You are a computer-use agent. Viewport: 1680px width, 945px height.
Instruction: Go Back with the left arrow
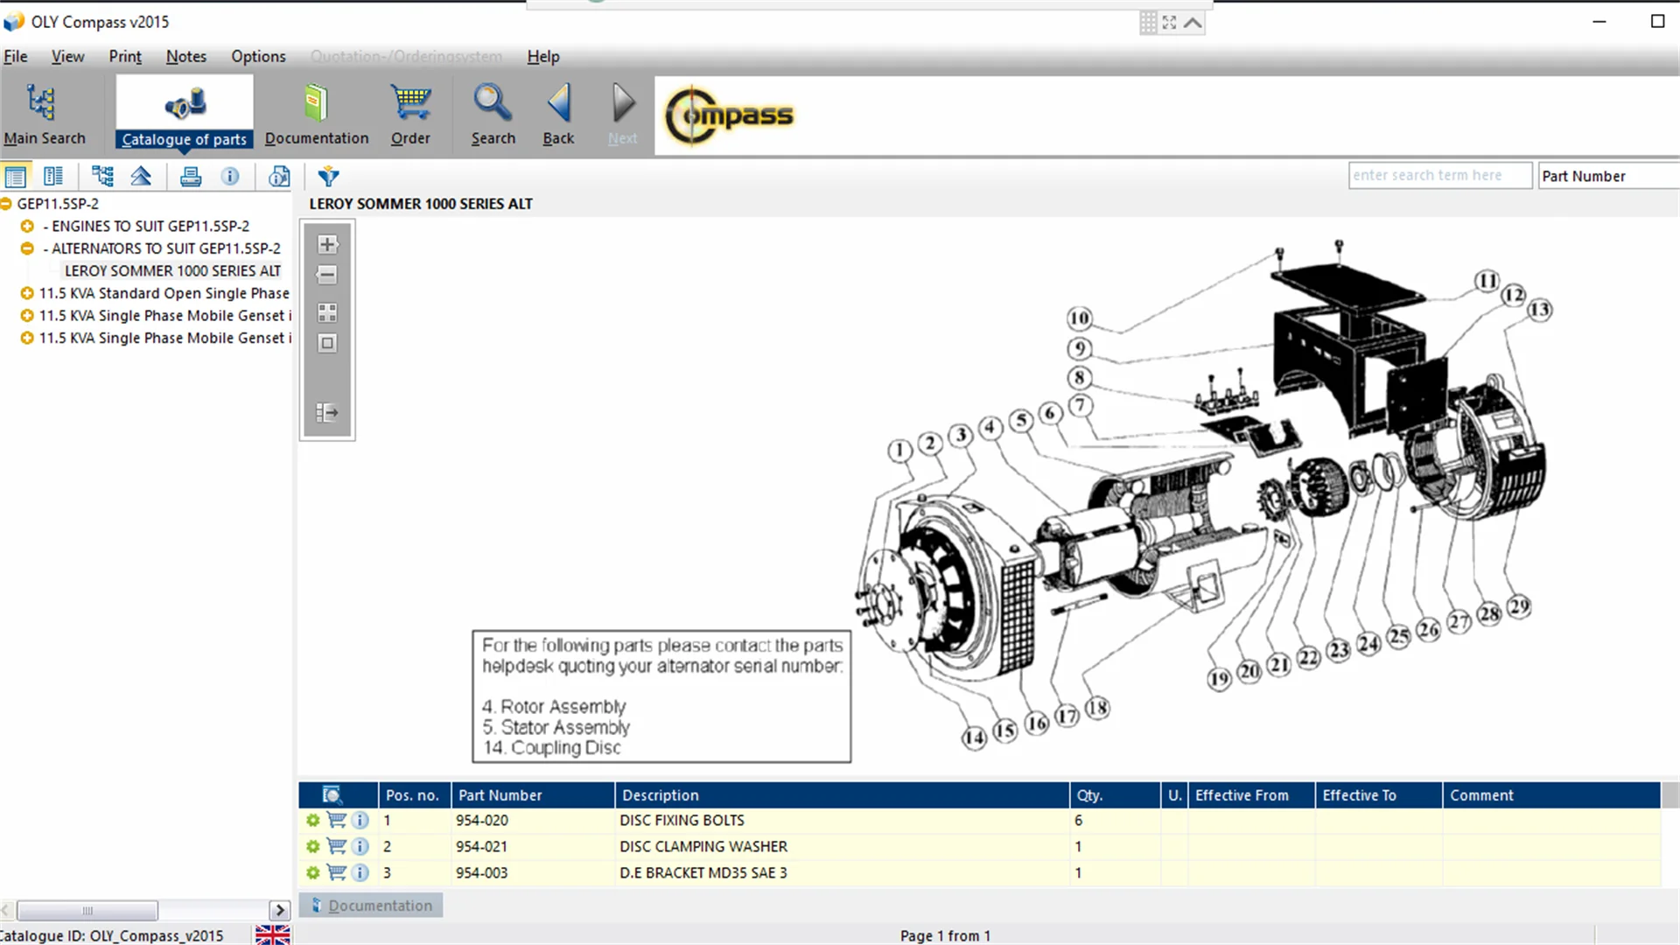(558, 114)
